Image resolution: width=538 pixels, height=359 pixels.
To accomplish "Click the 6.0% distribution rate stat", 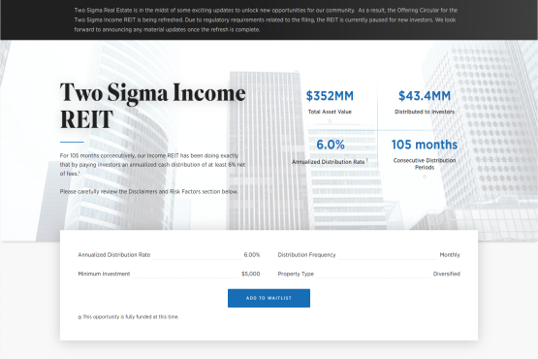I will tap(331, 145).
